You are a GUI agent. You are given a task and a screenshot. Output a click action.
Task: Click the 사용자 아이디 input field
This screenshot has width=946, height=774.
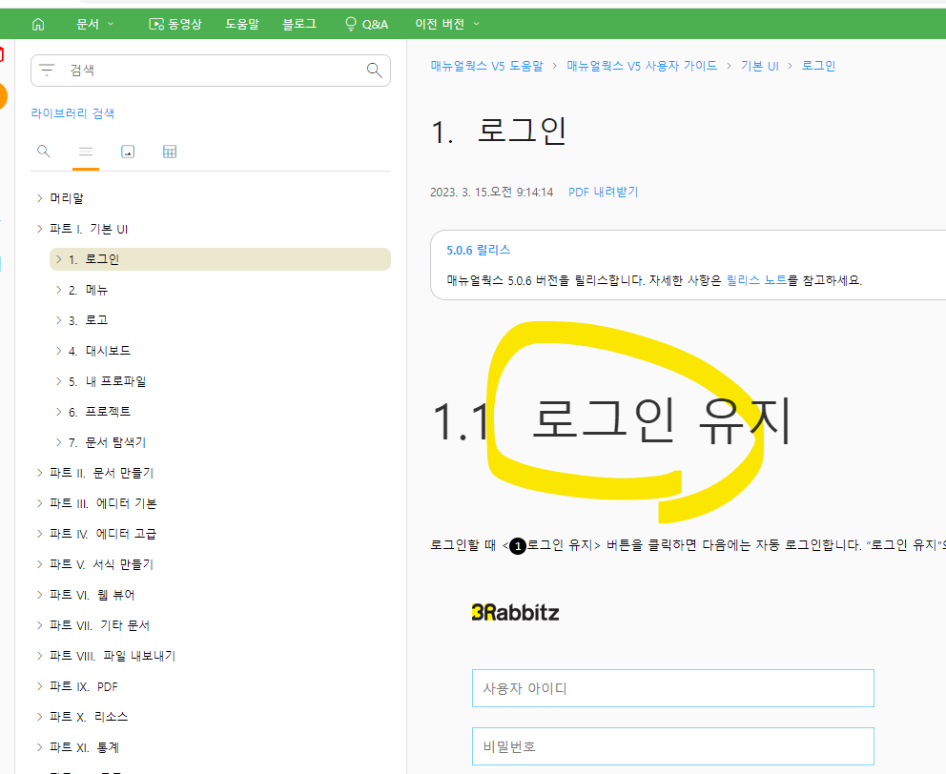pos(672,688)
